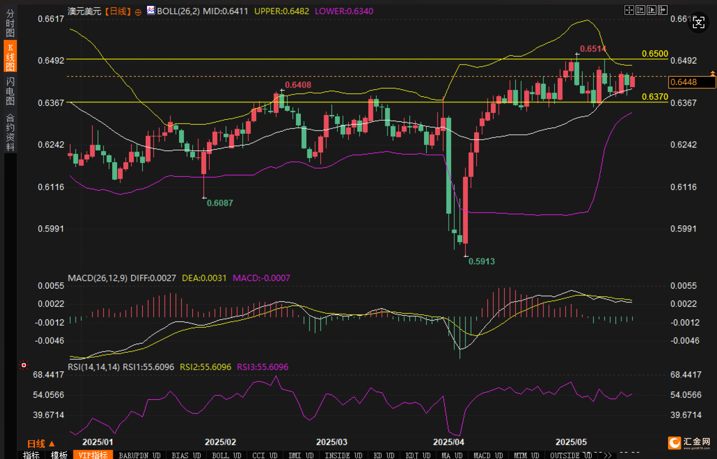The height and width of the screenshot is (459, 717).
Task: Click the translate screenshot overlay button
Action: click(699, 22)
